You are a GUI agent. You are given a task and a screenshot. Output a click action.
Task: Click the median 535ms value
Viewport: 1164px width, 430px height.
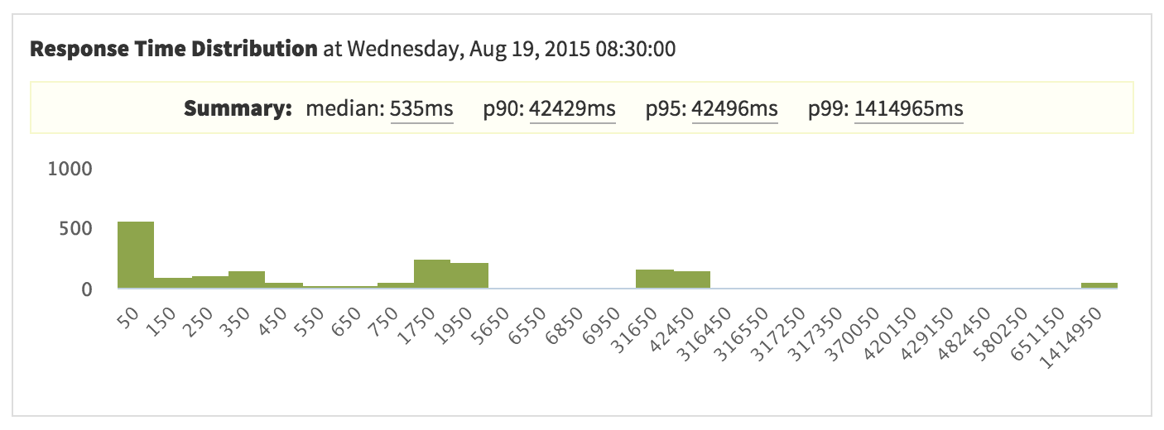click(421, 109)
